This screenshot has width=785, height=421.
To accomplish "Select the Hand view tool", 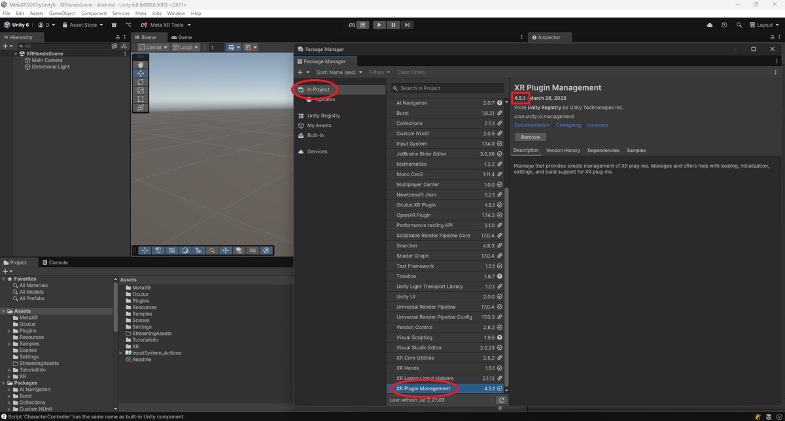I will coord(140,65).
